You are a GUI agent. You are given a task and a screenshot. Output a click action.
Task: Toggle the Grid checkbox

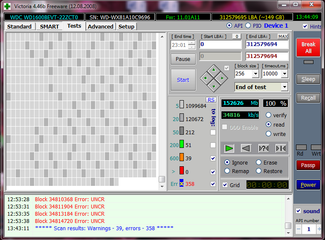[x=225, y=185]
